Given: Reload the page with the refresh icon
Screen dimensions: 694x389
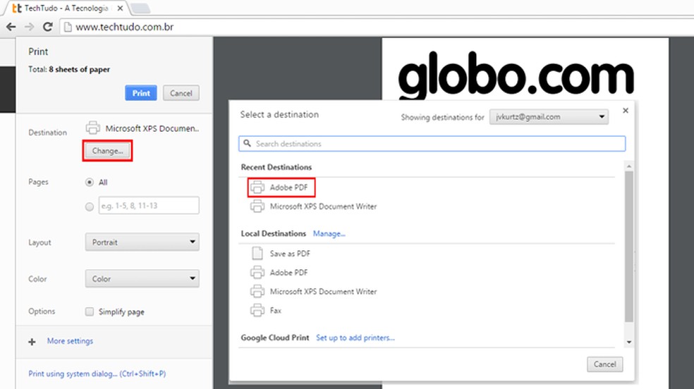Looking at the screenshot, I should (x=48, y=27).
